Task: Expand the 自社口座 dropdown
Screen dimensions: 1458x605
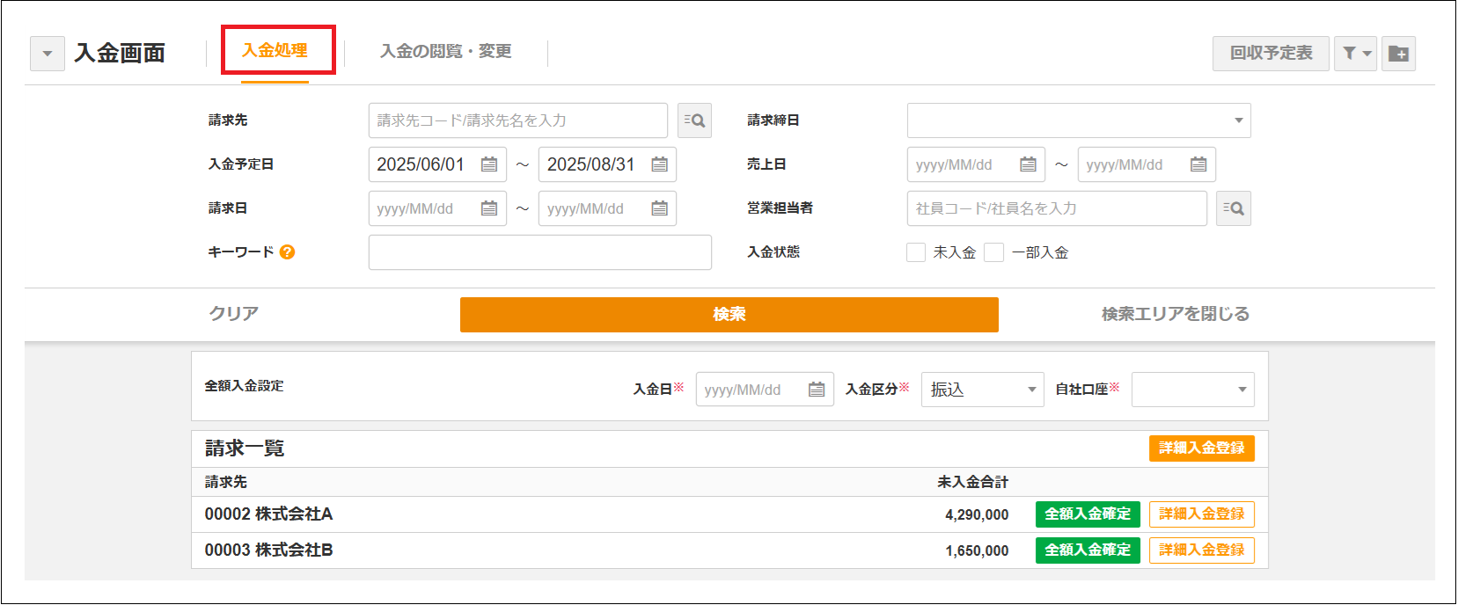Action: [x=1192, y=390]
